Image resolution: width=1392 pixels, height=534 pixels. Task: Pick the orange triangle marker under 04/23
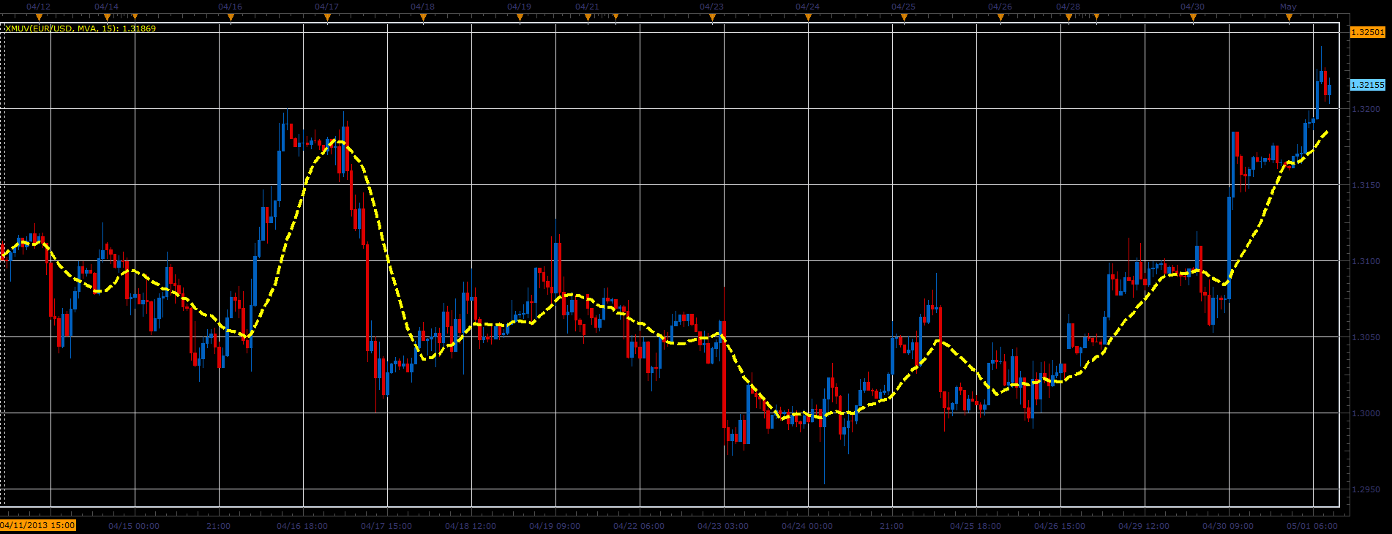(x=712, y=17)
